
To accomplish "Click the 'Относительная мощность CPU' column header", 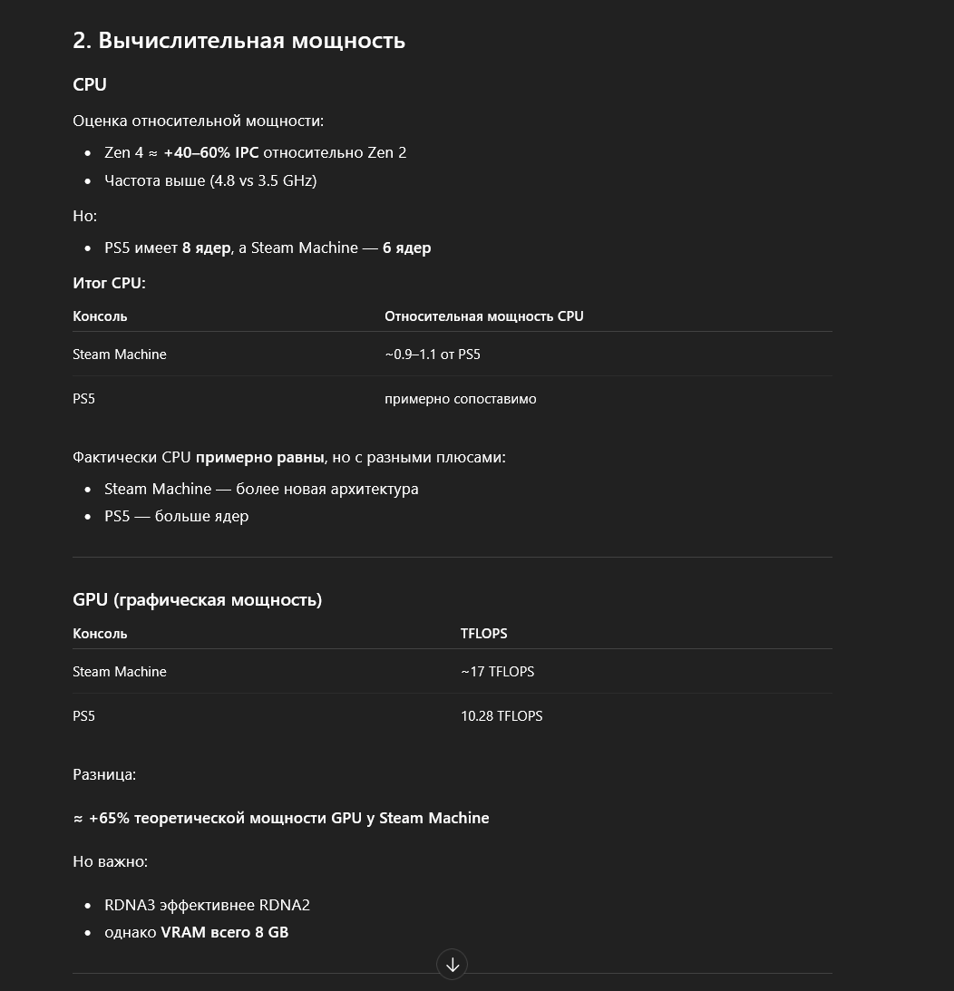I will pos(483,316).
